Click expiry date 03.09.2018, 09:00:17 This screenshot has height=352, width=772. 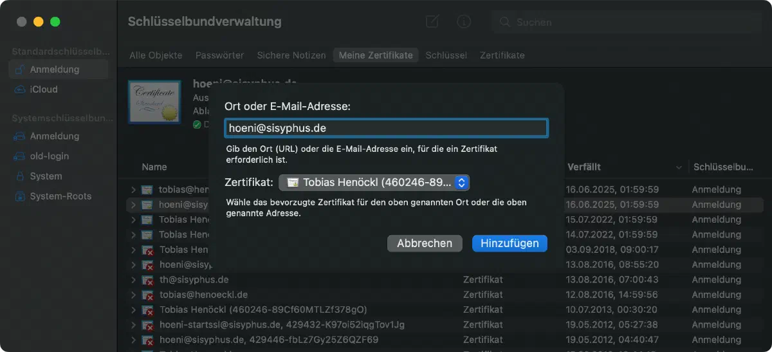tap(612, 249)
